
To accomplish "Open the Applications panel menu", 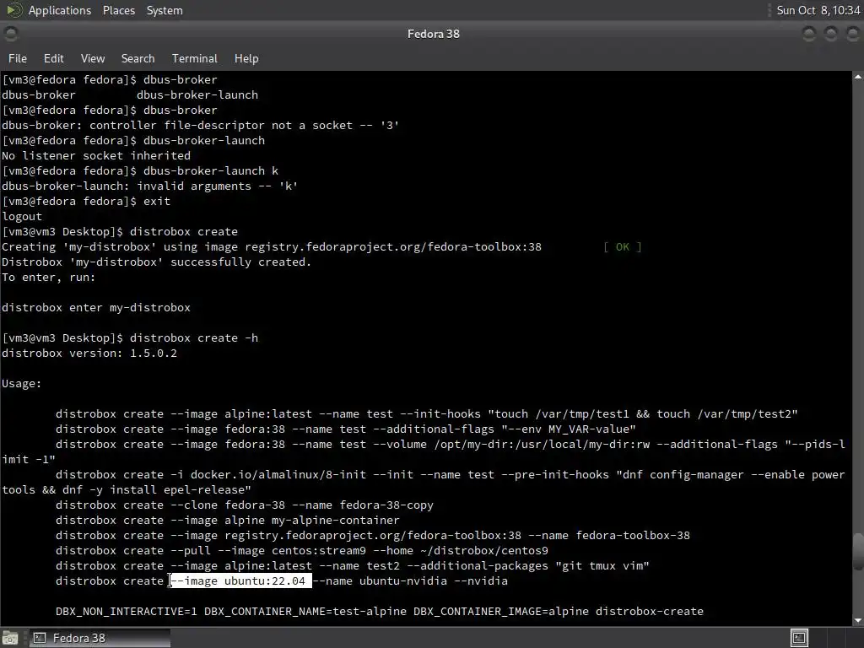I will tap(60, 10).
